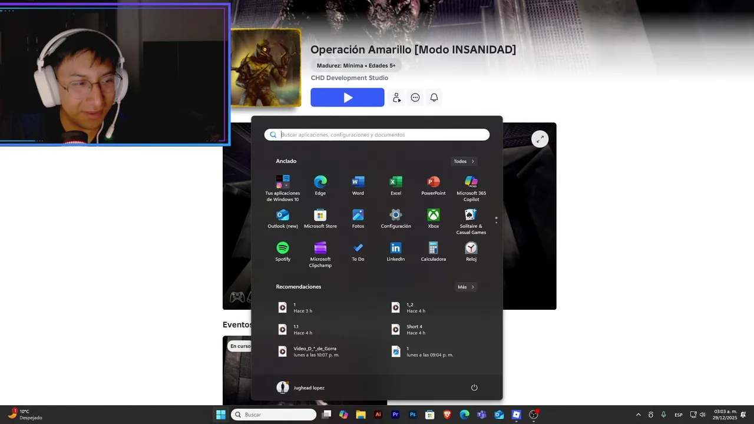Open Tus aplicaciones de Windows 10 folder

point(283,188)
